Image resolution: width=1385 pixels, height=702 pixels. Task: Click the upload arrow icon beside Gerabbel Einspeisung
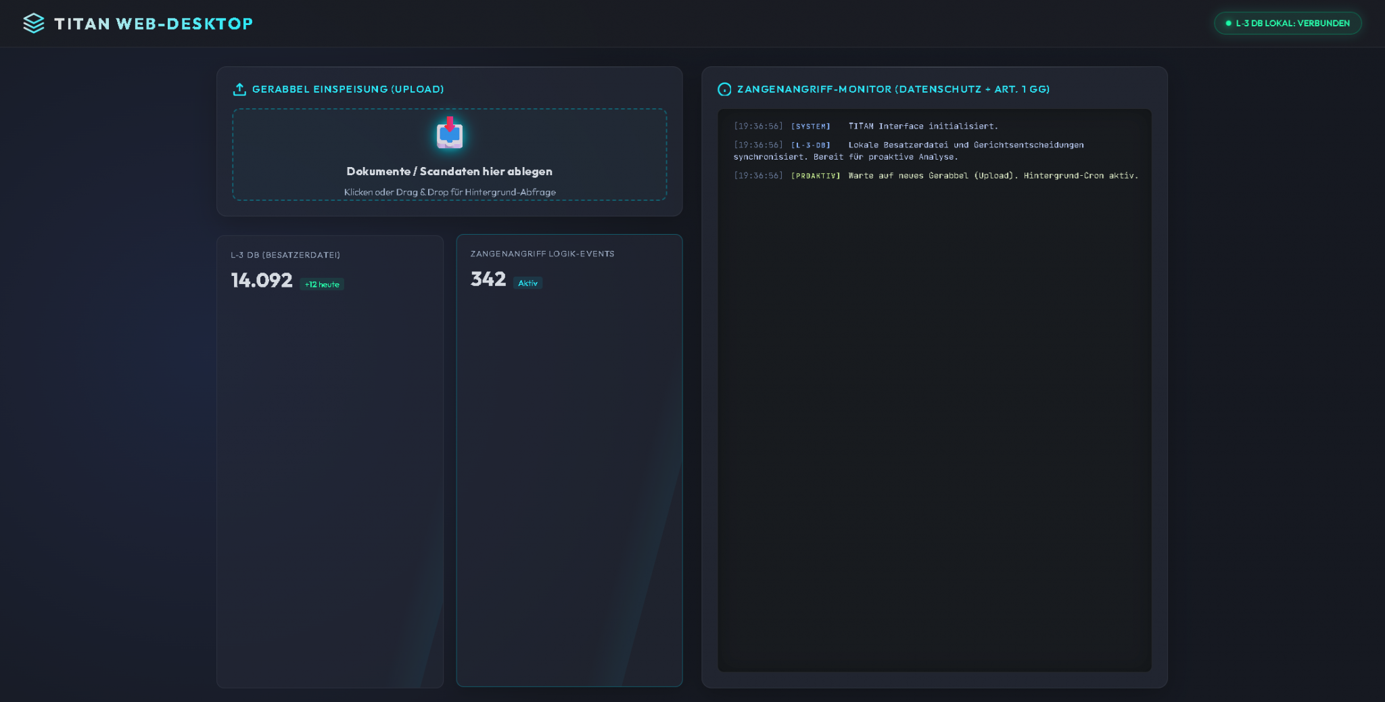pyautogui.click(x=239, y=88)
